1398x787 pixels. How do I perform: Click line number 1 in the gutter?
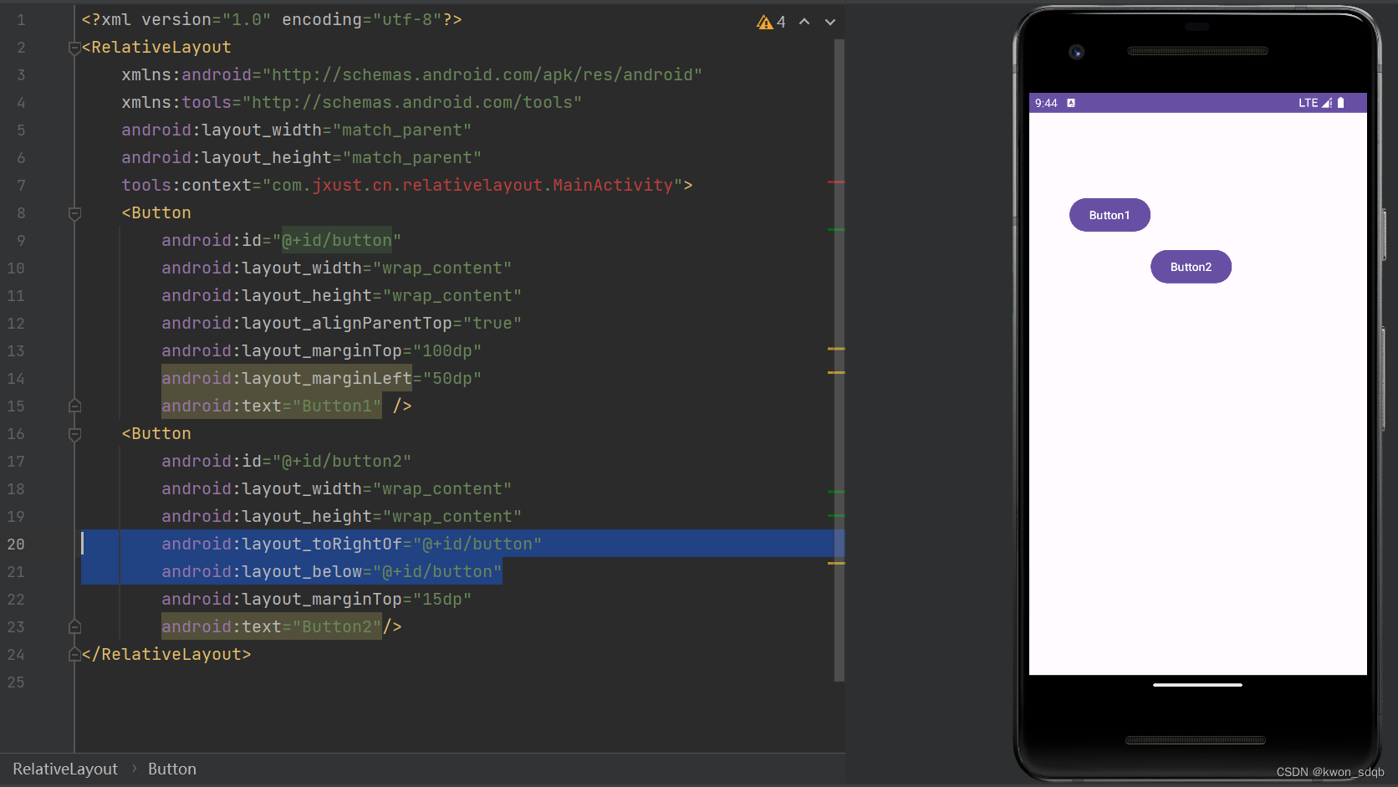tap(21, 20)
